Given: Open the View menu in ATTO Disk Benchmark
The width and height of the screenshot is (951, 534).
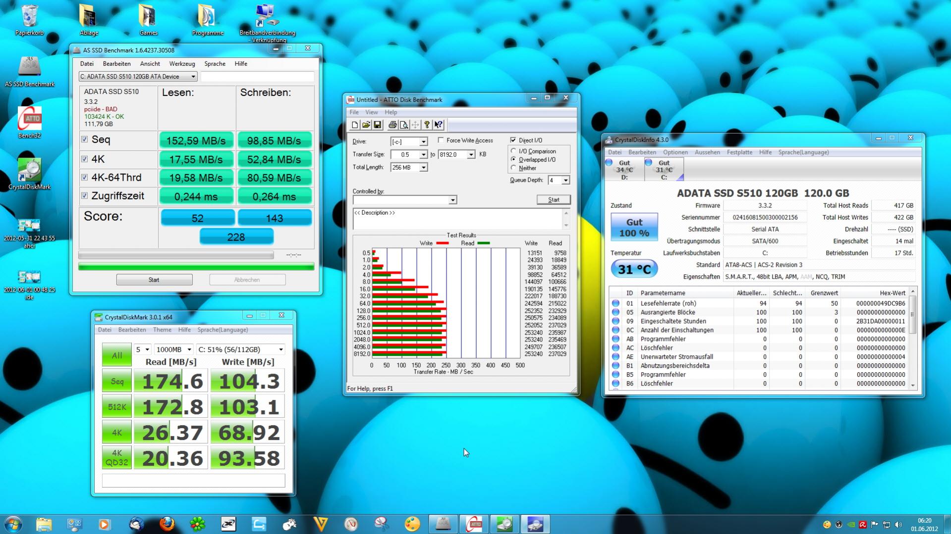Looking at the screenshot, I should (371, 112).
